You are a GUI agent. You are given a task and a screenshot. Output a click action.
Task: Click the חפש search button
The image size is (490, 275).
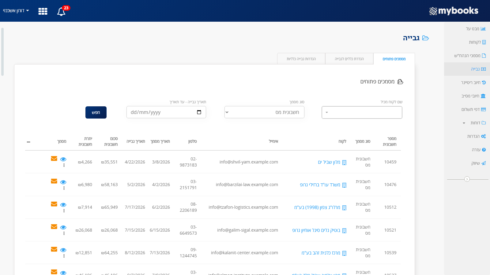point(96,112)
